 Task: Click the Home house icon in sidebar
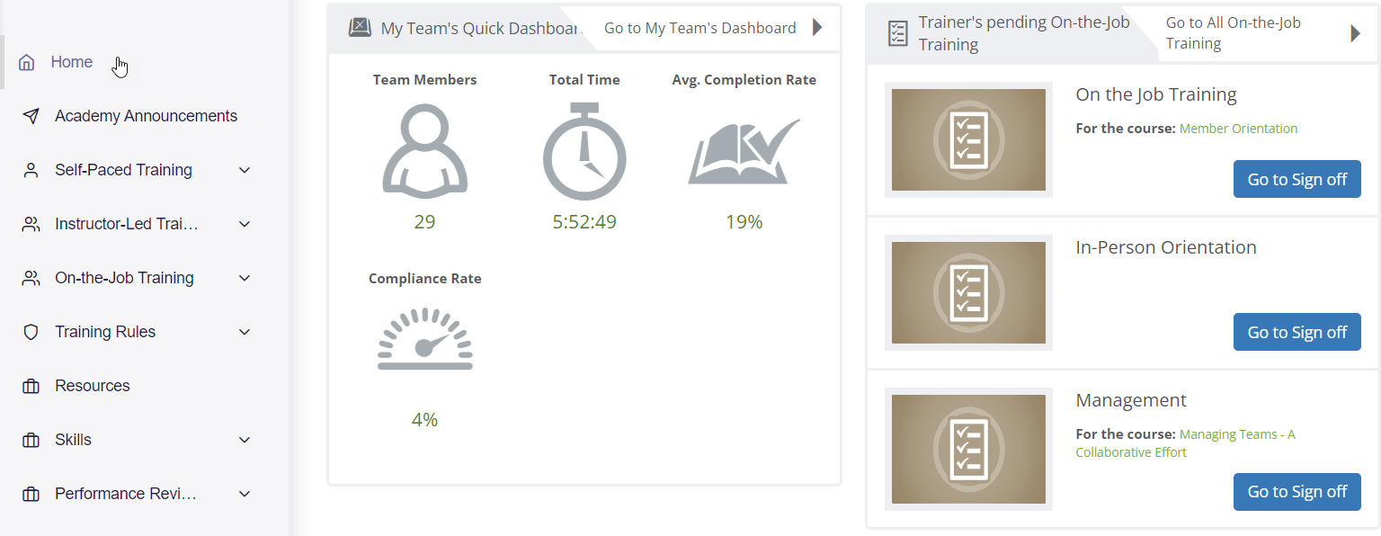click(27, 62)
